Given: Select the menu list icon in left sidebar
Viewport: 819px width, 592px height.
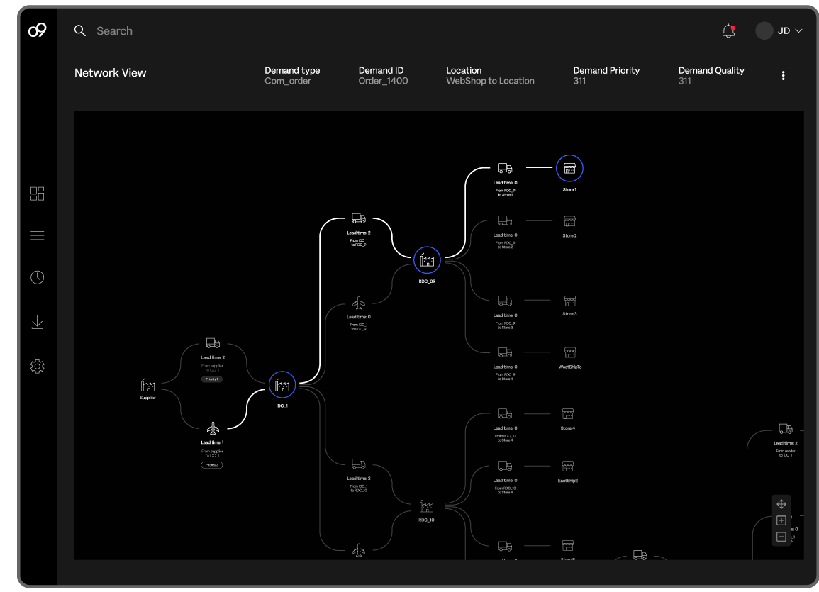Looking at the screenshot, I should pyautogui.click(x=37, y=235).
